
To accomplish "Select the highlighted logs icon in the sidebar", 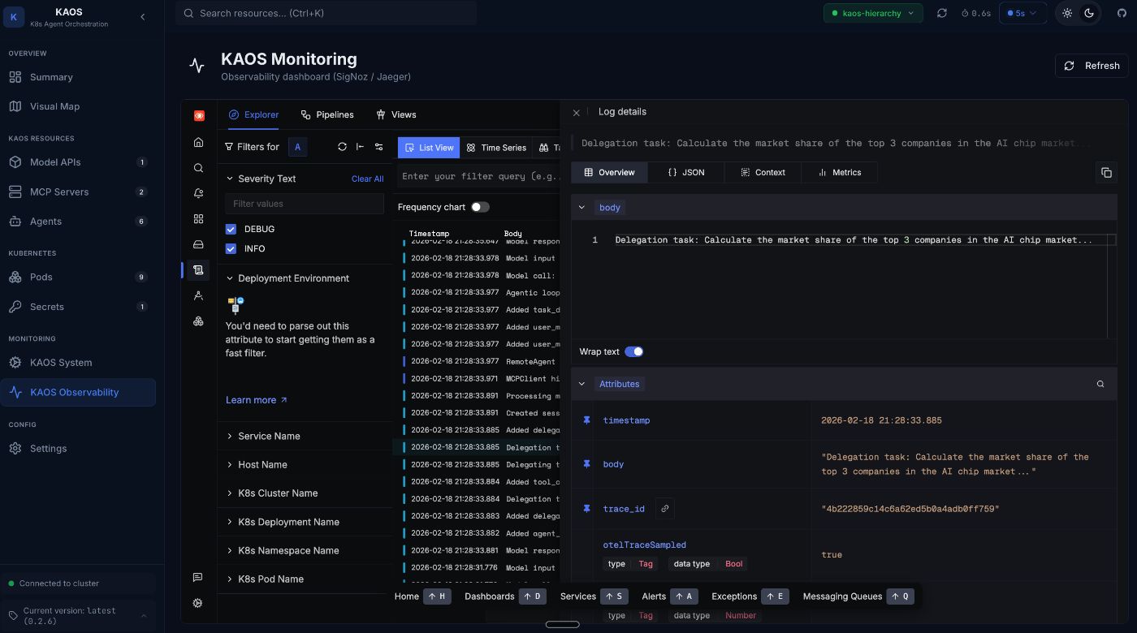I will pos(198,270).
